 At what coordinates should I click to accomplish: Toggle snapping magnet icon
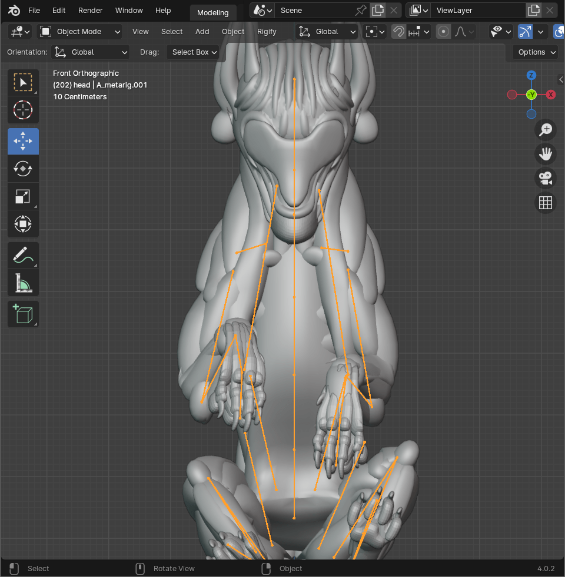(398, 32)
